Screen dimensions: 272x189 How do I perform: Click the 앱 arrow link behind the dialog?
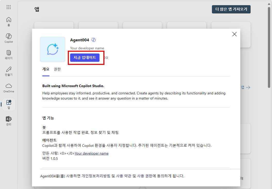(x=245, y=87)
